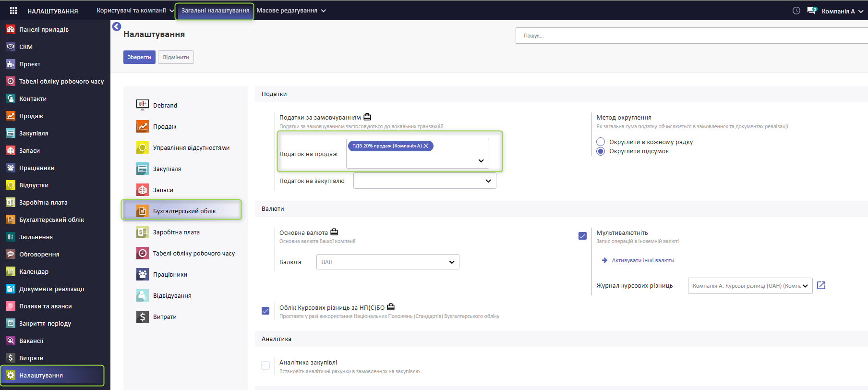Open external link icon beside Журнал курсових різниць
Viewport: 868px width, 390px height.
[x=821, y=285]
